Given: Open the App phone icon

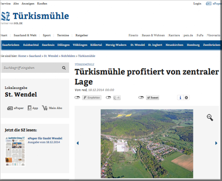Looking at the screenshot, I should 29,108.
